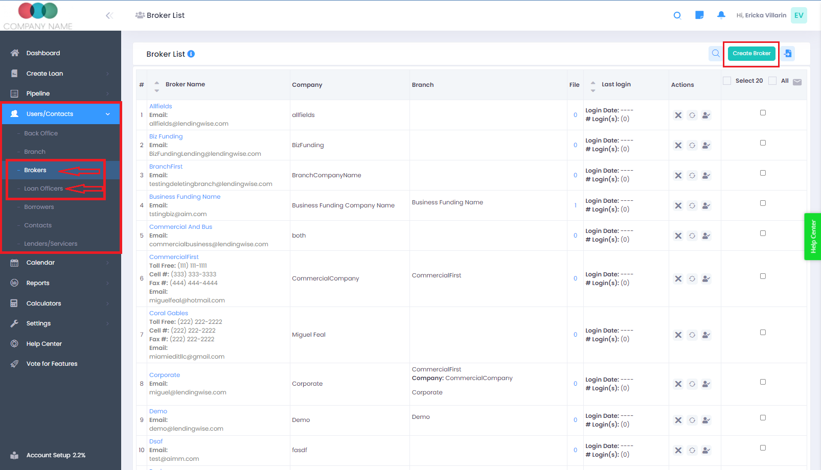Click the user icon for BranchFirst row
The height and width of the screenshot is (470, 821).
point(706,176)
